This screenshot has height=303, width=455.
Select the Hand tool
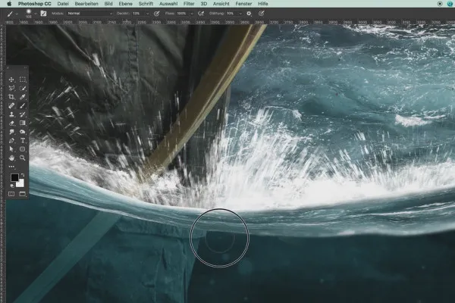[11, 158]
